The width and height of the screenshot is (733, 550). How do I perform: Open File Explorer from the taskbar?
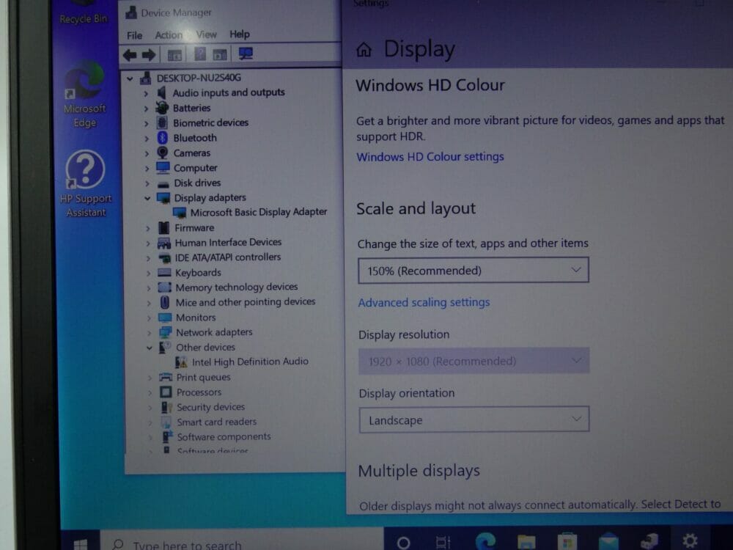526,542
